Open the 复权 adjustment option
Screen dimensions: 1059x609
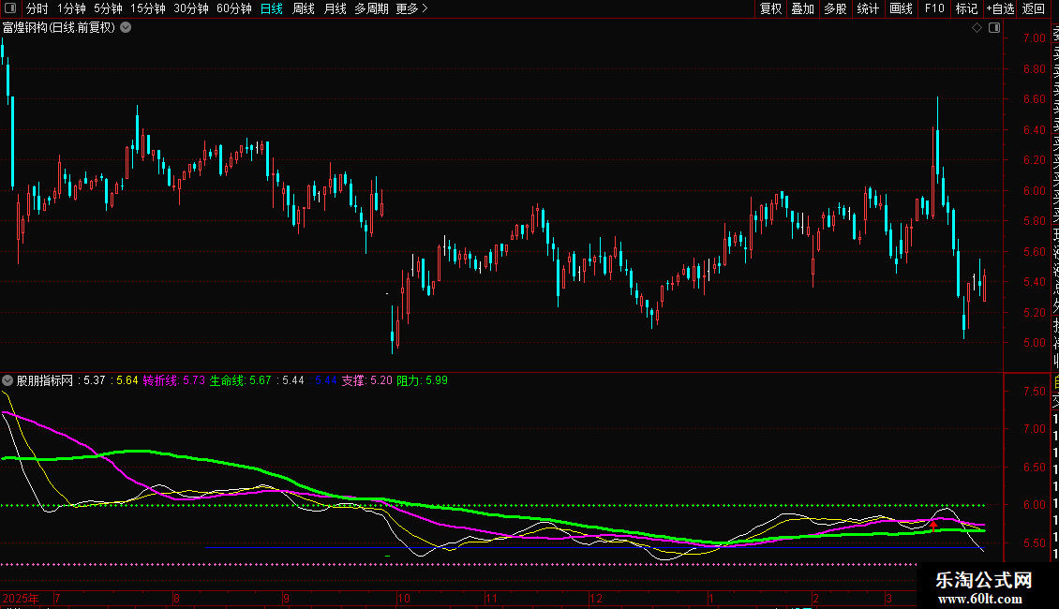coord(770,8)
